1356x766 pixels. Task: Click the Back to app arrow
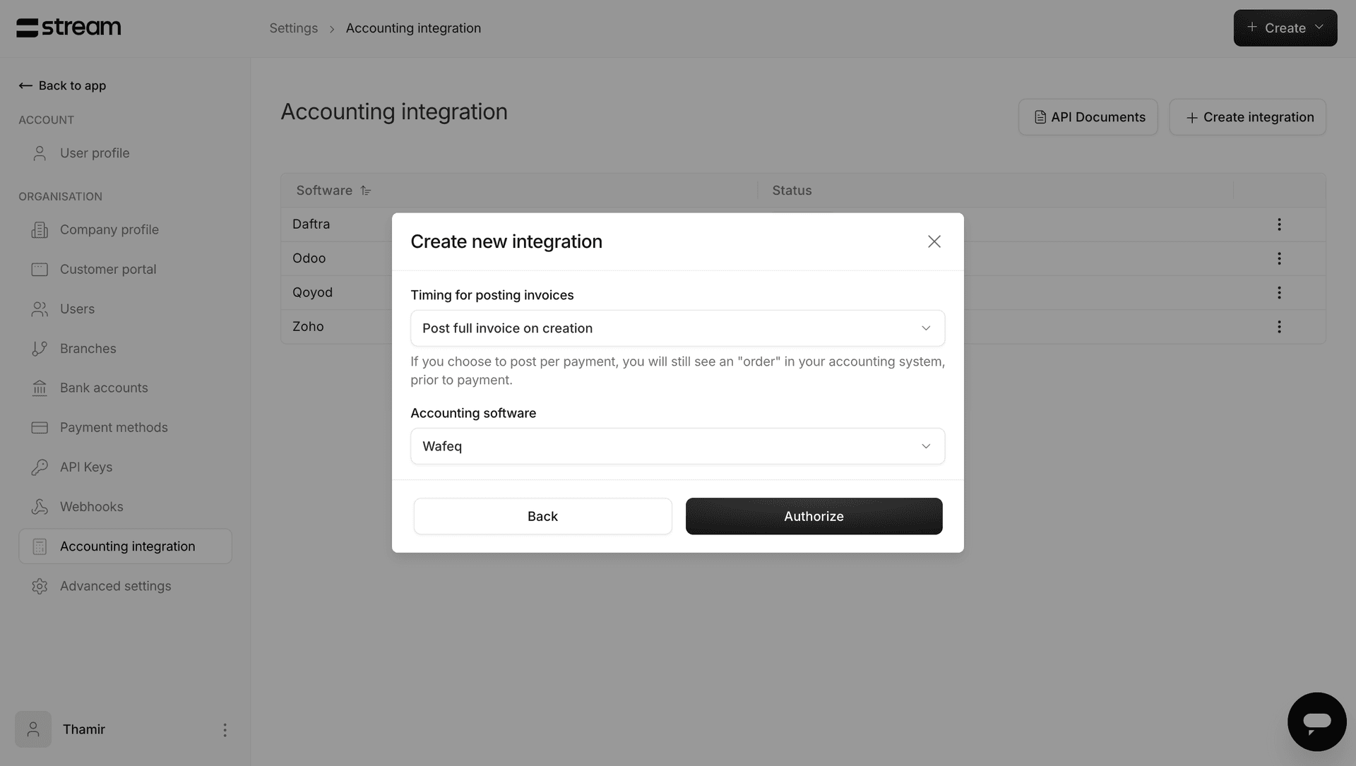pos(25,85)
